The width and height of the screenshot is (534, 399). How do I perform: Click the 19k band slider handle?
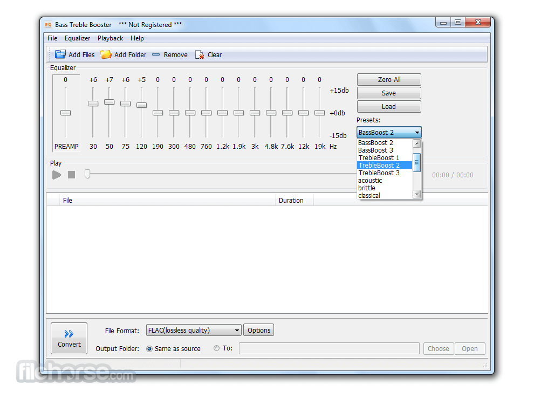(x=319, y=113)
